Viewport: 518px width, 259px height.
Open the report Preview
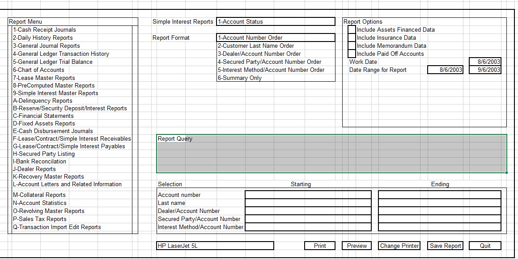[x=357, y=245]
